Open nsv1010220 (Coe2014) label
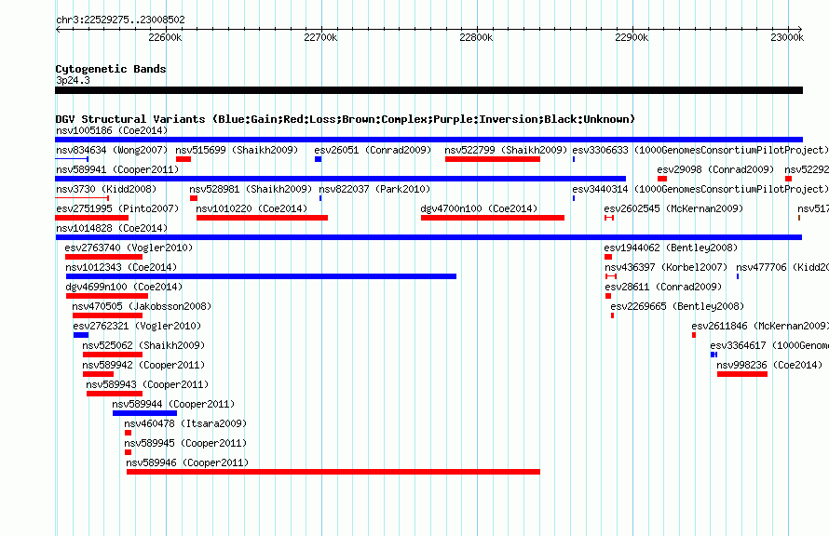 point(251,208)
